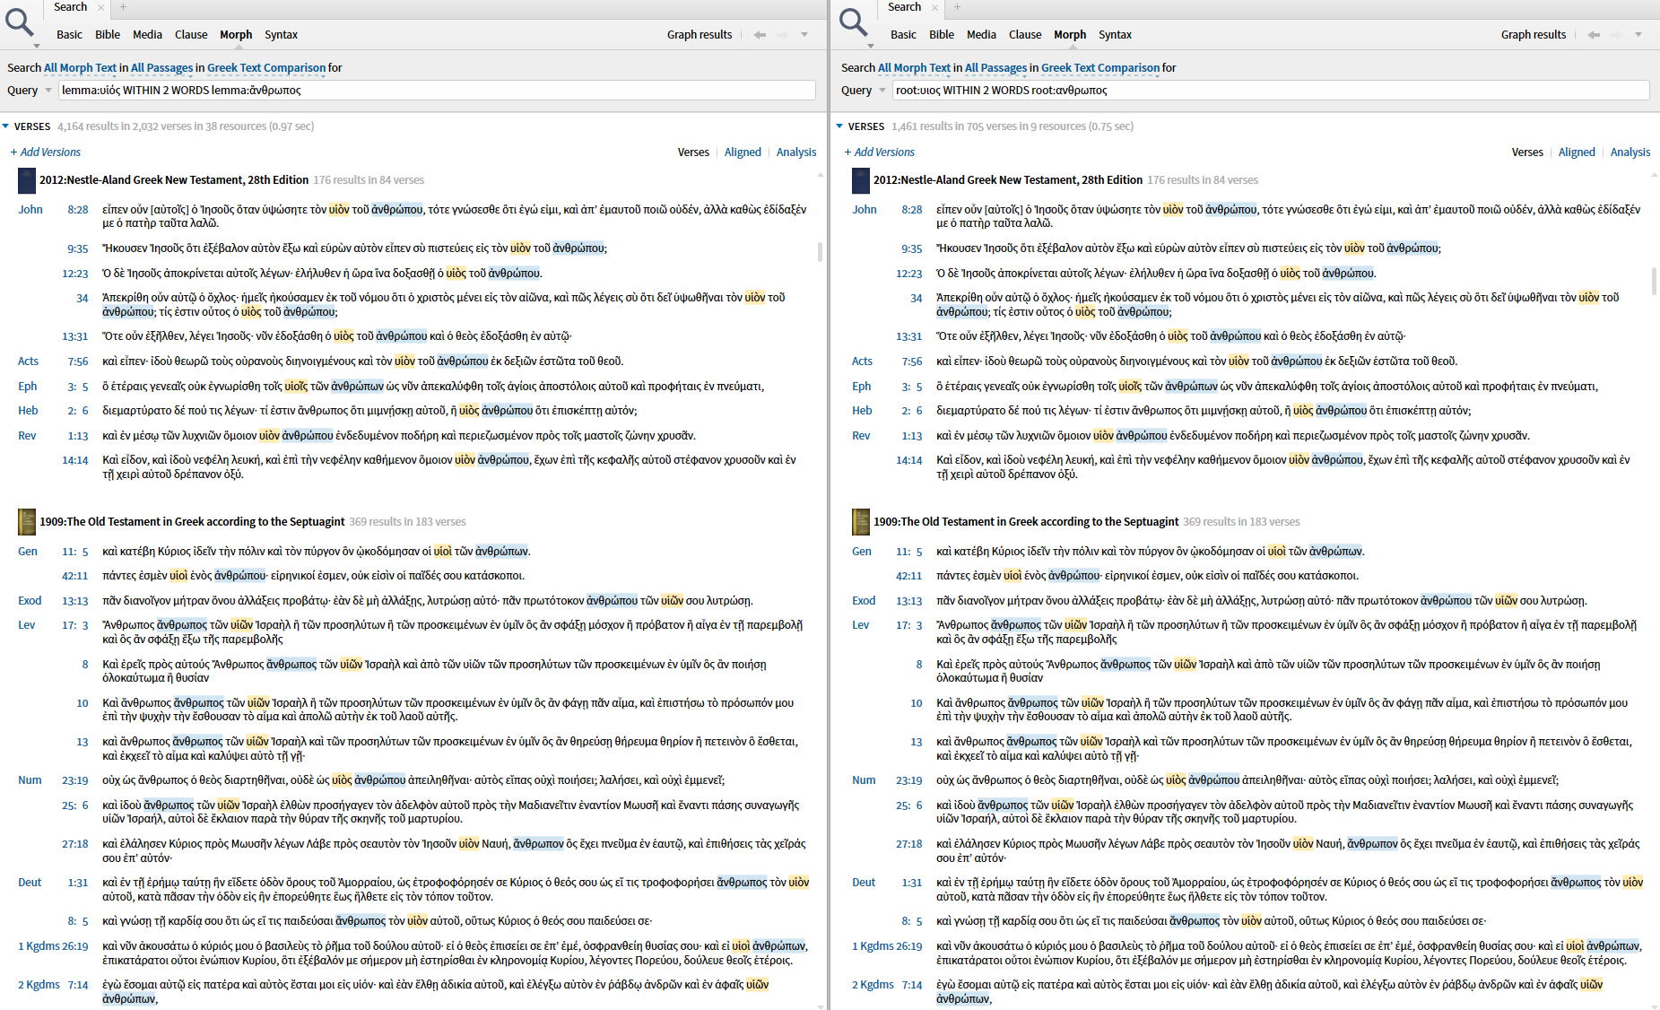
Task: Click the forward arrow in right panel
Action: click(x=1616, y=35)
